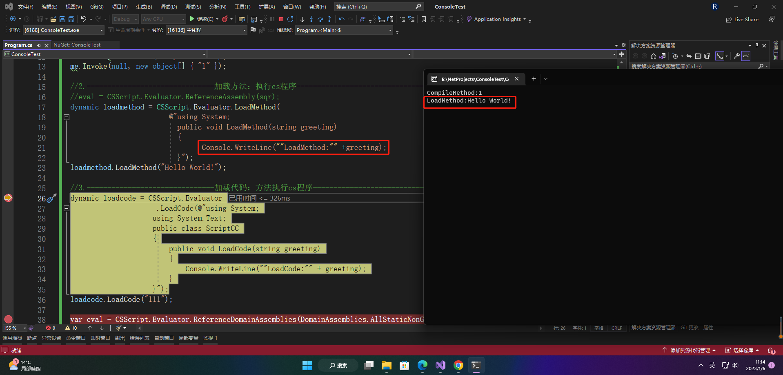Toggle the breakpoint on line 38
This screenshot has height=375, width=783.
(8, 319)
